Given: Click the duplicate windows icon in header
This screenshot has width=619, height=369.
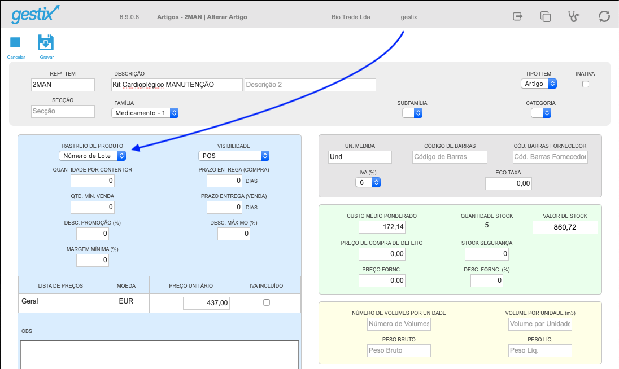Looking at the screenshot, I should click(545, 16).
